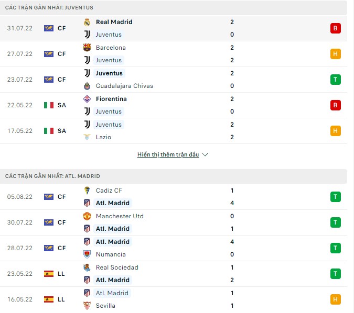Click the Numancia club crest
This screenshot has height=313, width=354.
tap(87, 254)
